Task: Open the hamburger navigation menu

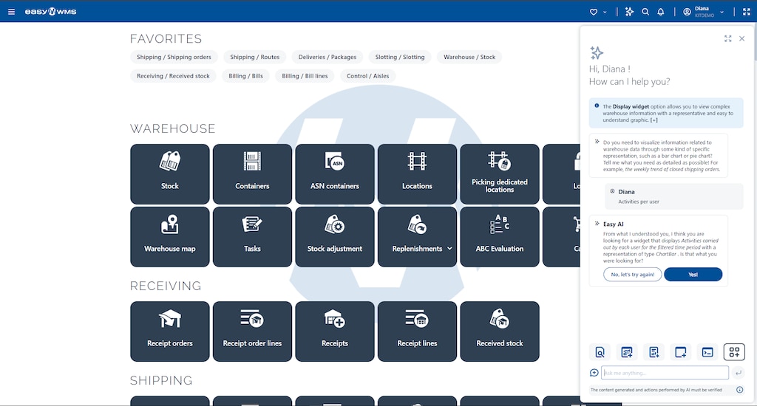Action: (x=11, y=12)
